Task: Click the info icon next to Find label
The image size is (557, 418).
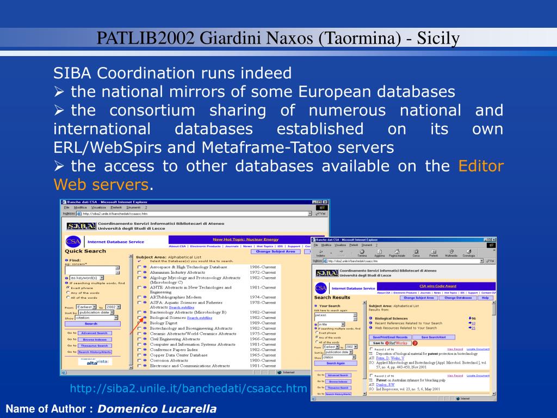Action: [66, 260]
